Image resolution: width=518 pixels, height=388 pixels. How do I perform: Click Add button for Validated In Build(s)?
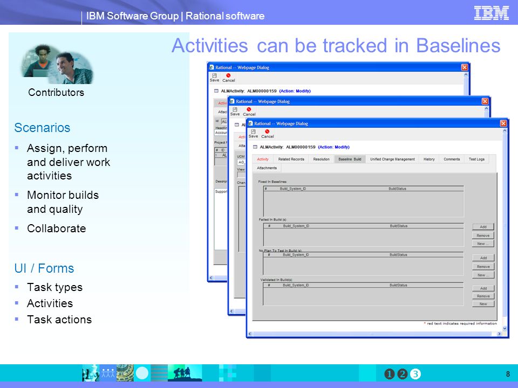point(483,288)
